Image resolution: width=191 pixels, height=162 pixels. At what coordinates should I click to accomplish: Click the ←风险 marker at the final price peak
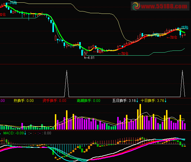coord(183,28)
